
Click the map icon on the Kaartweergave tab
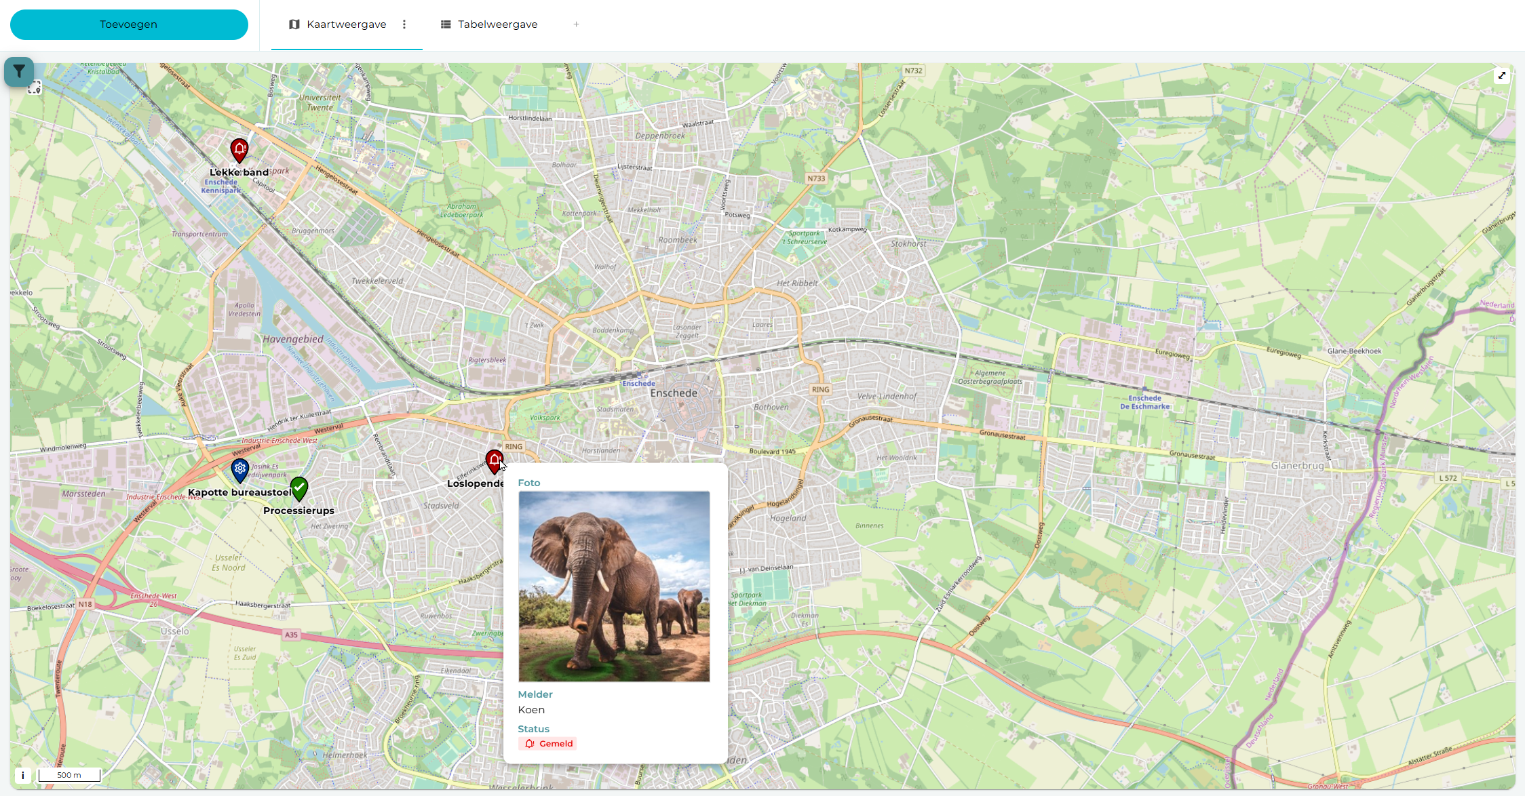tap(293, 24)
